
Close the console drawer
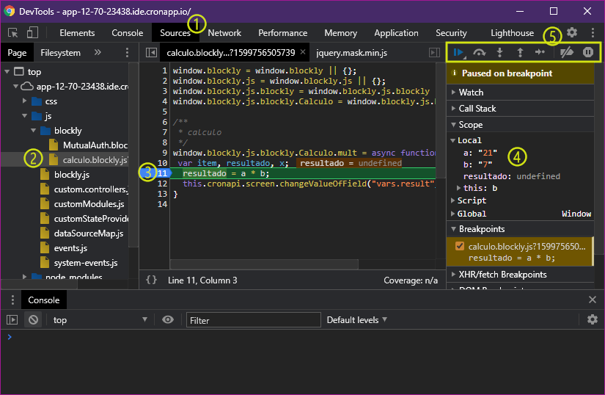coord(593,300)
